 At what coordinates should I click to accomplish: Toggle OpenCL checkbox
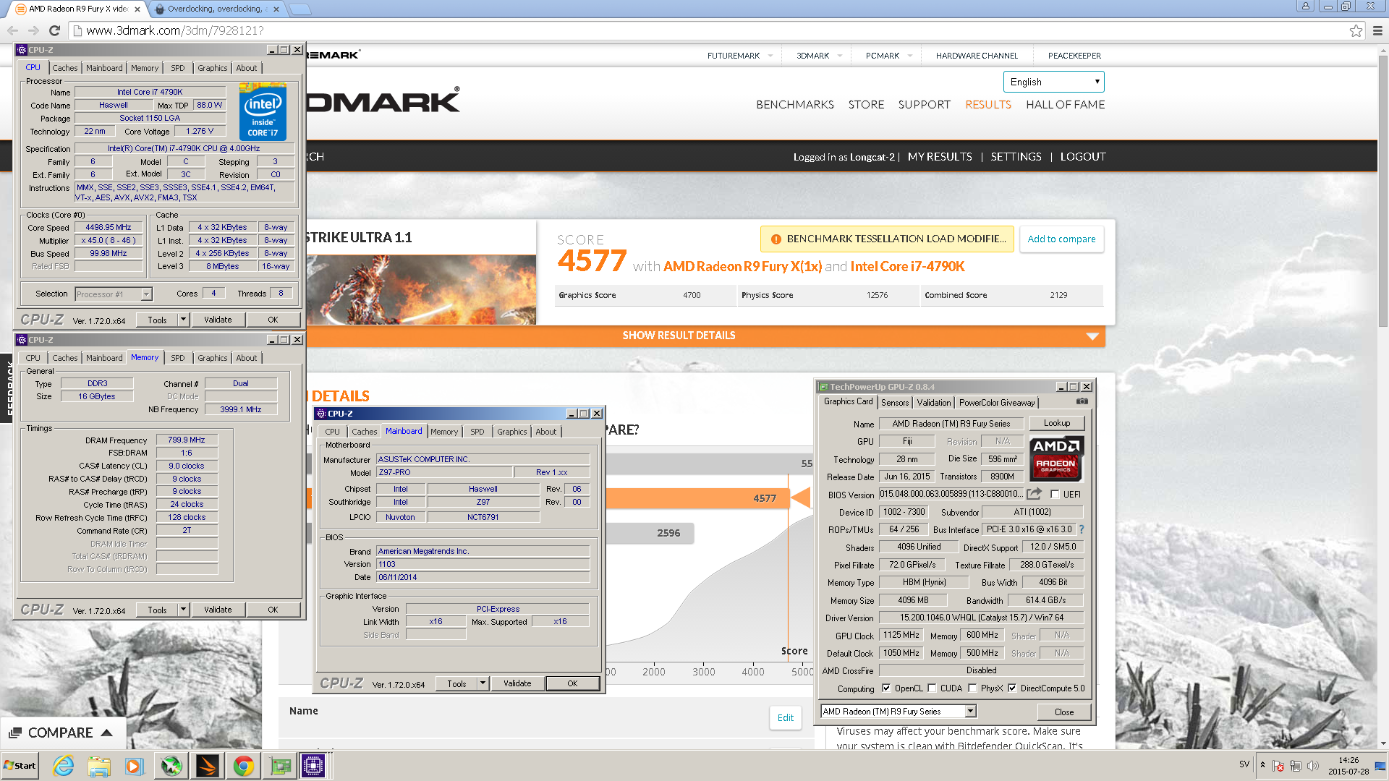(886, 688)
